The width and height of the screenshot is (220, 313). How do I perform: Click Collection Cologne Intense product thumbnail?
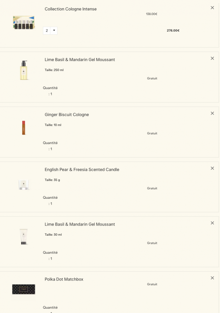(24, 22)
